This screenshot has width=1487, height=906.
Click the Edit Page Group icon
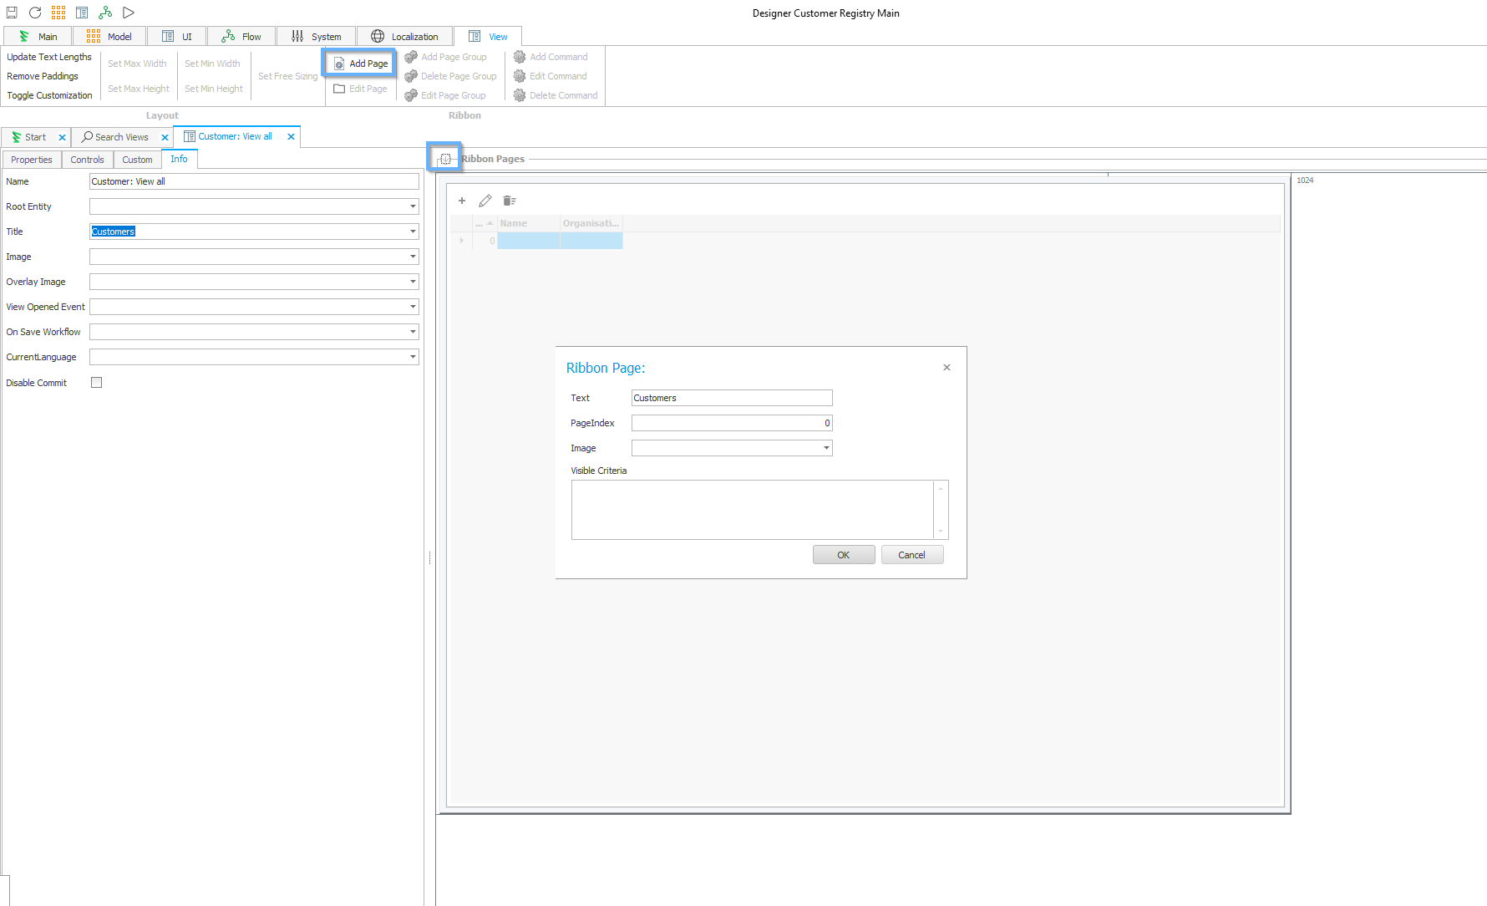(411, 95)
